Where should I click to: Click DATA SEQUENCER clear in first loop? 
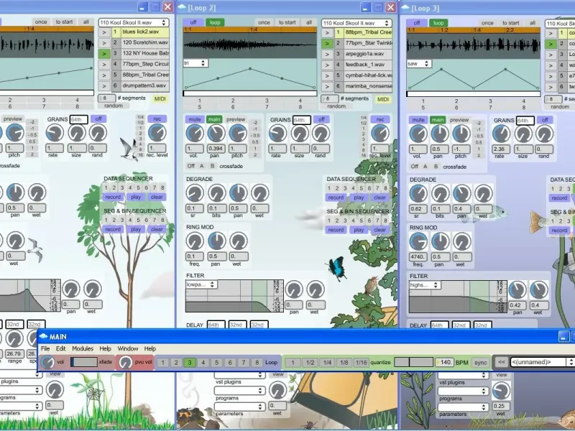click(x=157, y=197)
